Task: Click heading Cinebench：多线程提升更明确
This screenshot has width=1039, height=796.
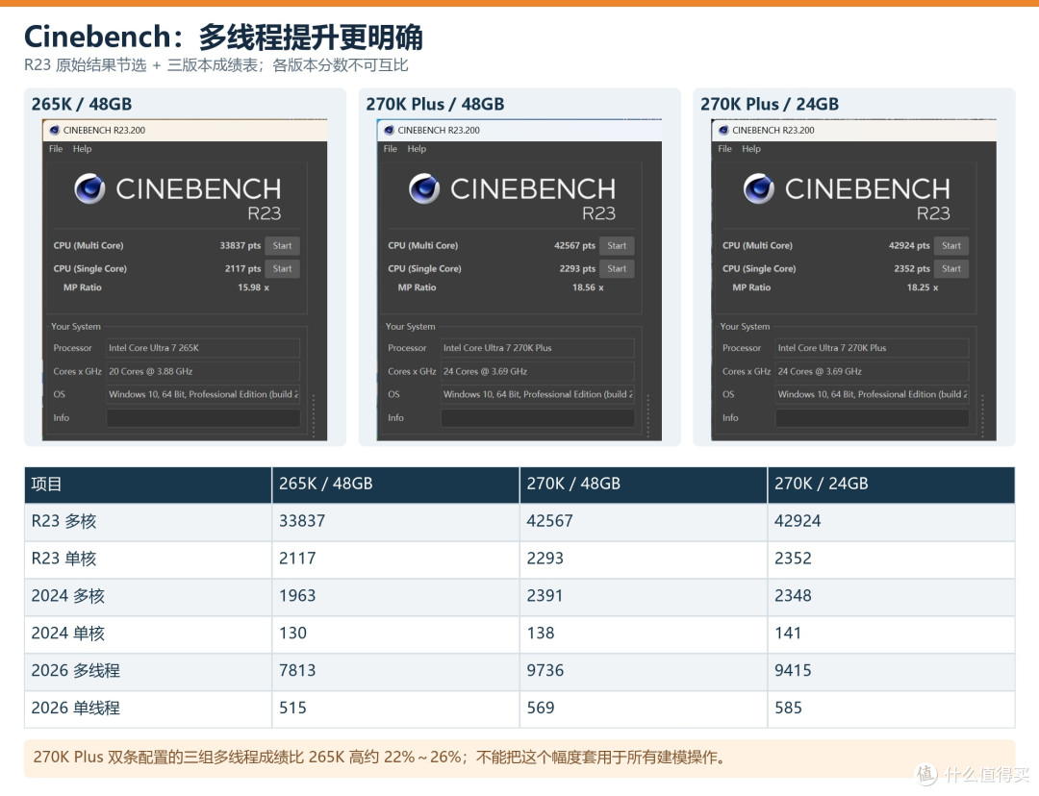Action: 223,37
